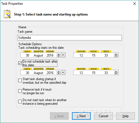Select the end time hour value 12

81,73
